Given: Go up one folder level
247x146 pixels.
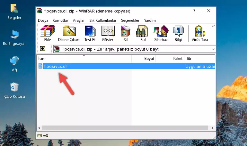Looking at the screenshot, I should coord(43,49).
